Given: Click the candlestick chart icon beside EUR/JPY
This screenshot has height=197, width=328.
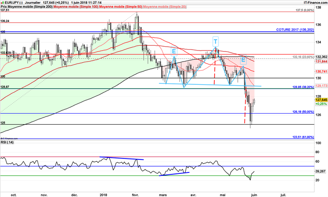Looking at the screenshot, I should [2, 3].
